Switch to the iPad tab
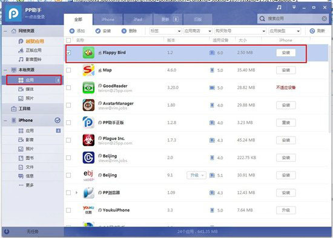 137,19
